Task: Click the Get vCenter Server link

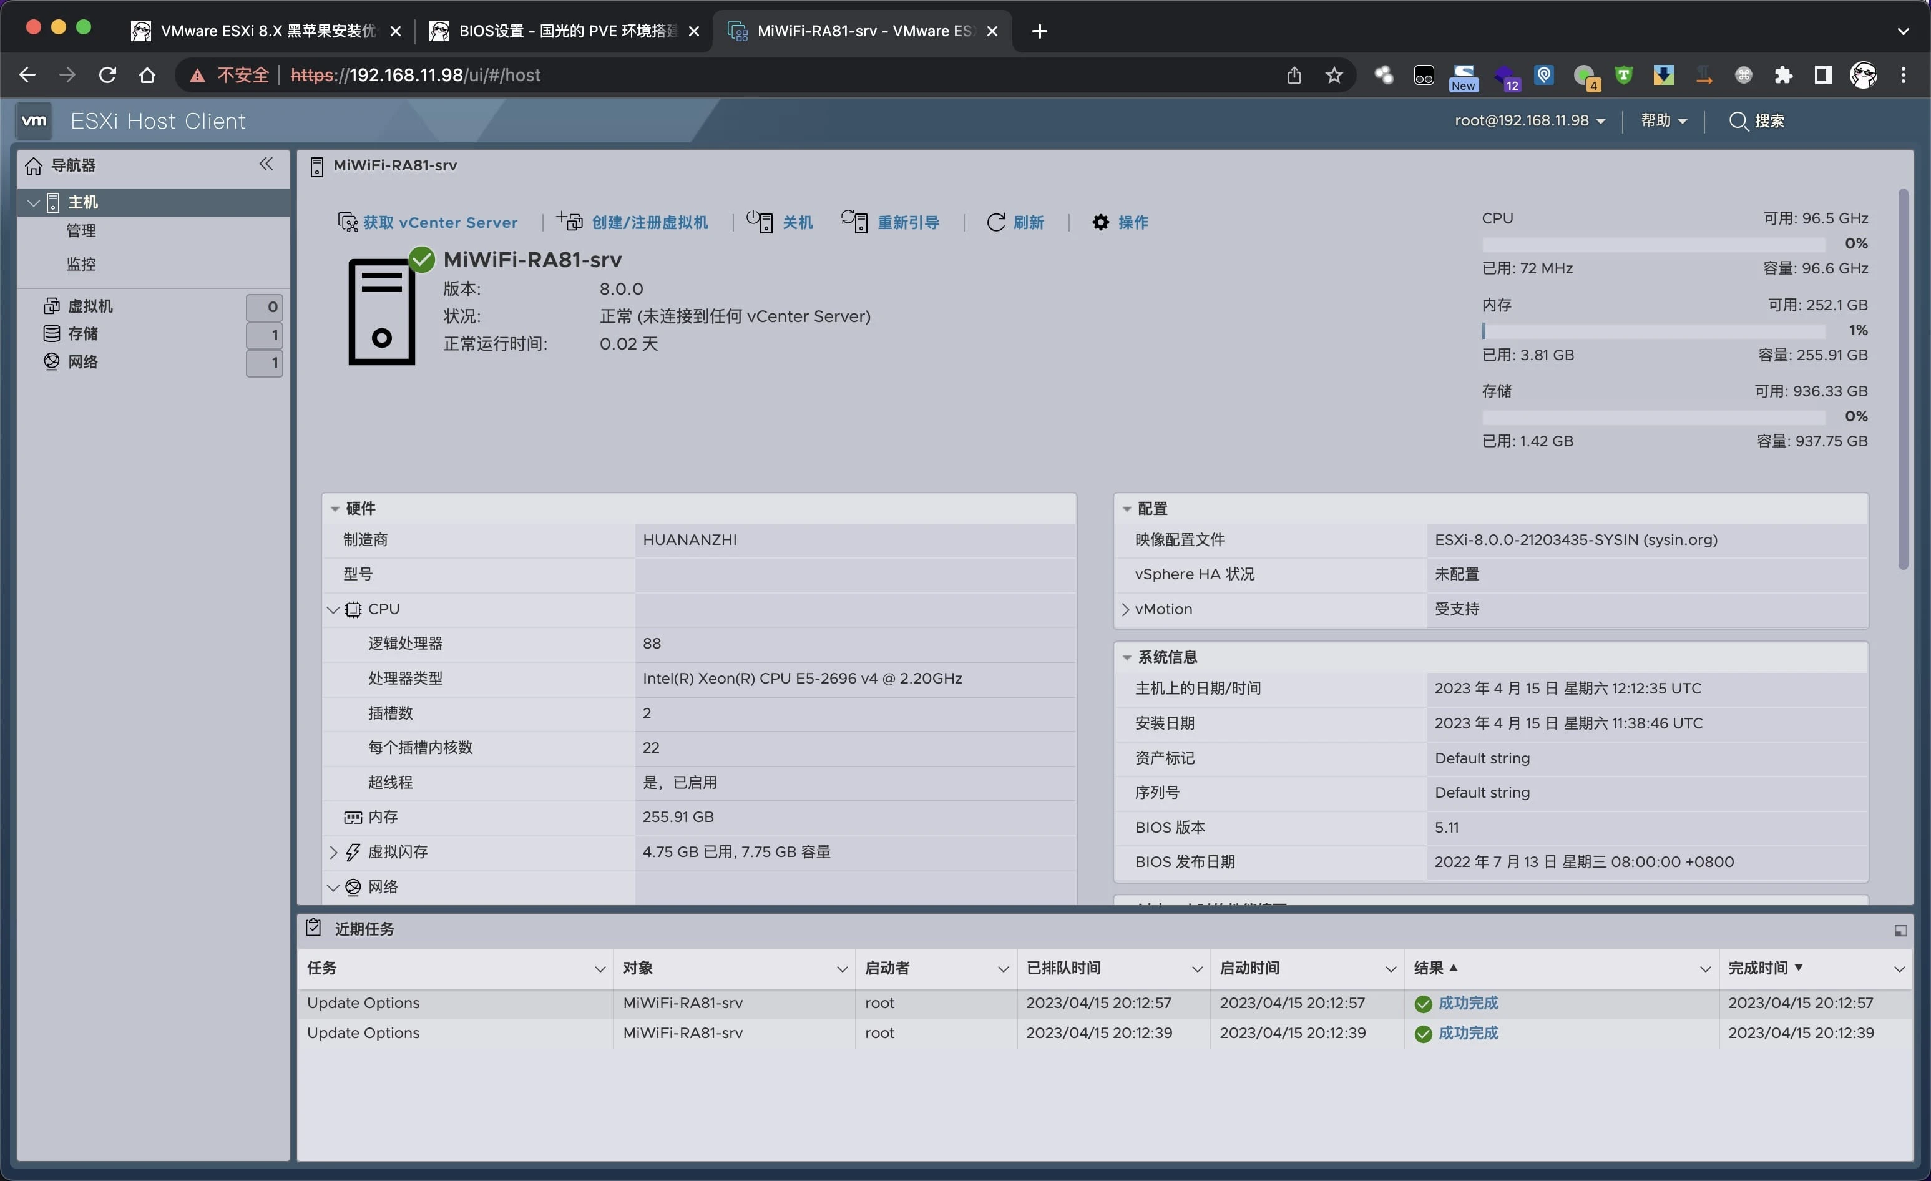Action: click(x=439, y=223)
